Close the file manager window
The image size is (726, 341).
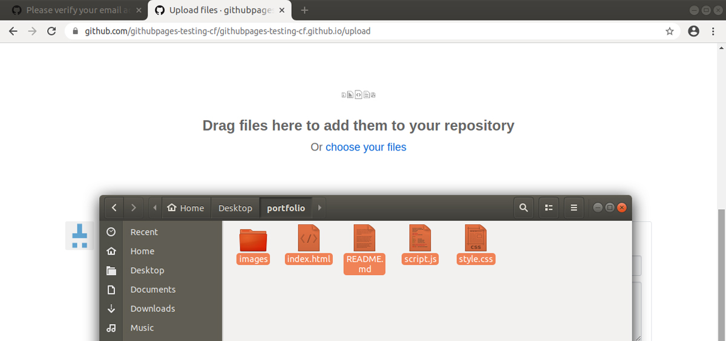click(x=621, y=208)
